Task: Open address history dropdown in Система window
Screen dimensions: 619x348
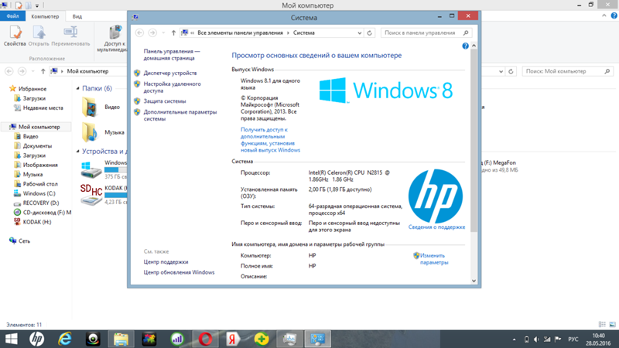Action: [x=359, y=32]
